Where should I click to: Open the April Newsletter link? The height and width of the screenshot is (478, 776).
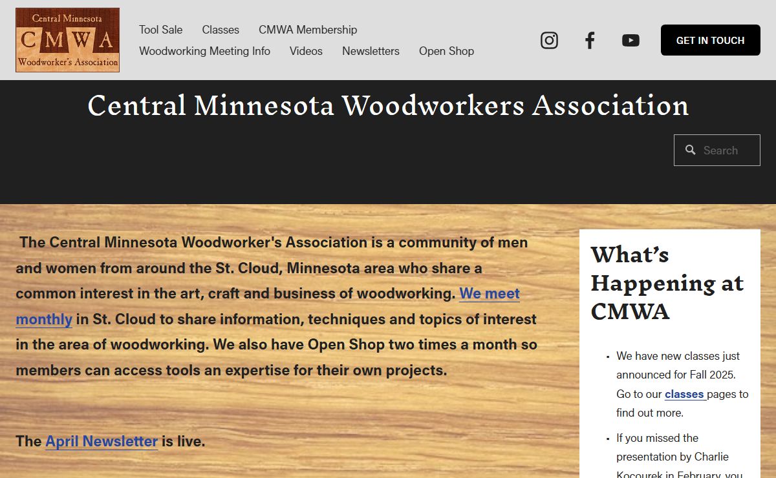[102, 441]
